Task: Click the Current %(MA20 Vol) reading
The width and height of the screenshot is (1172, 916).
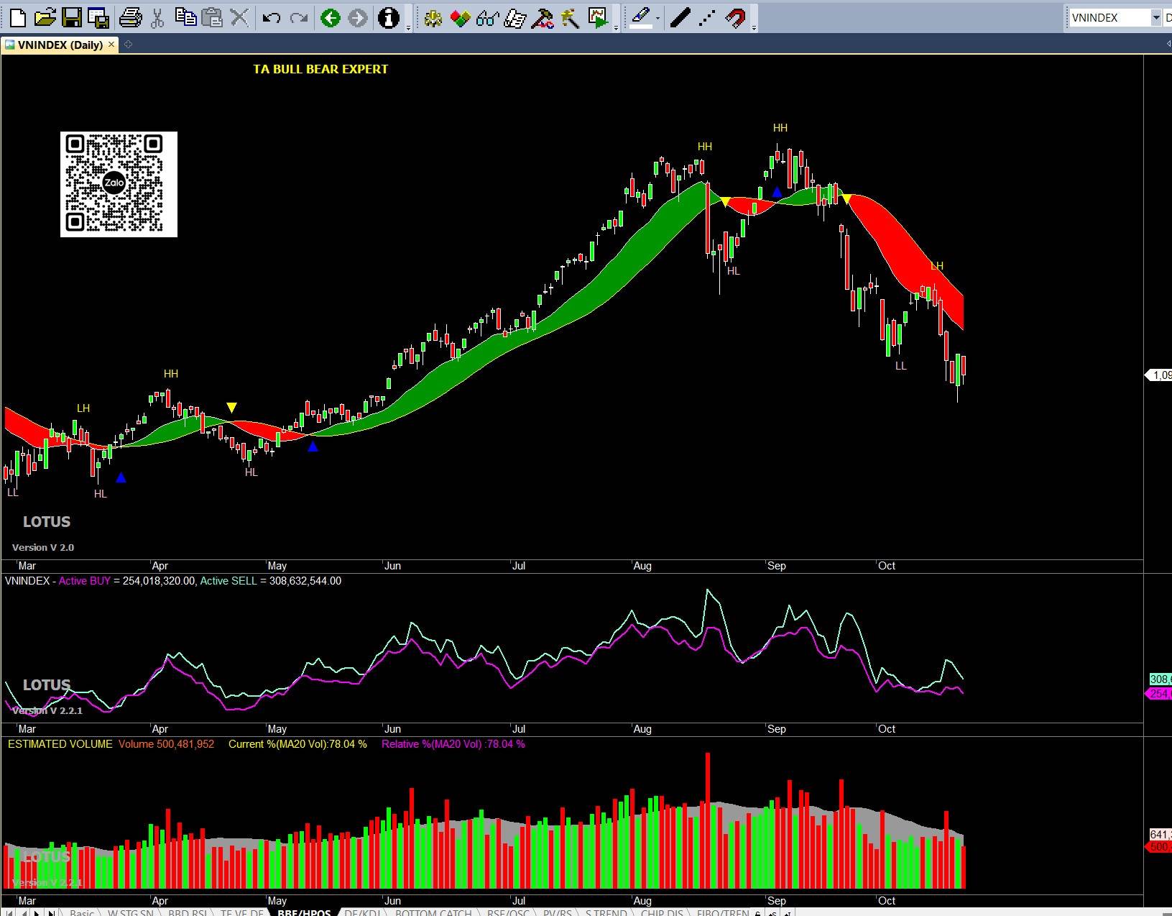Action: click(x=297, y=744)
